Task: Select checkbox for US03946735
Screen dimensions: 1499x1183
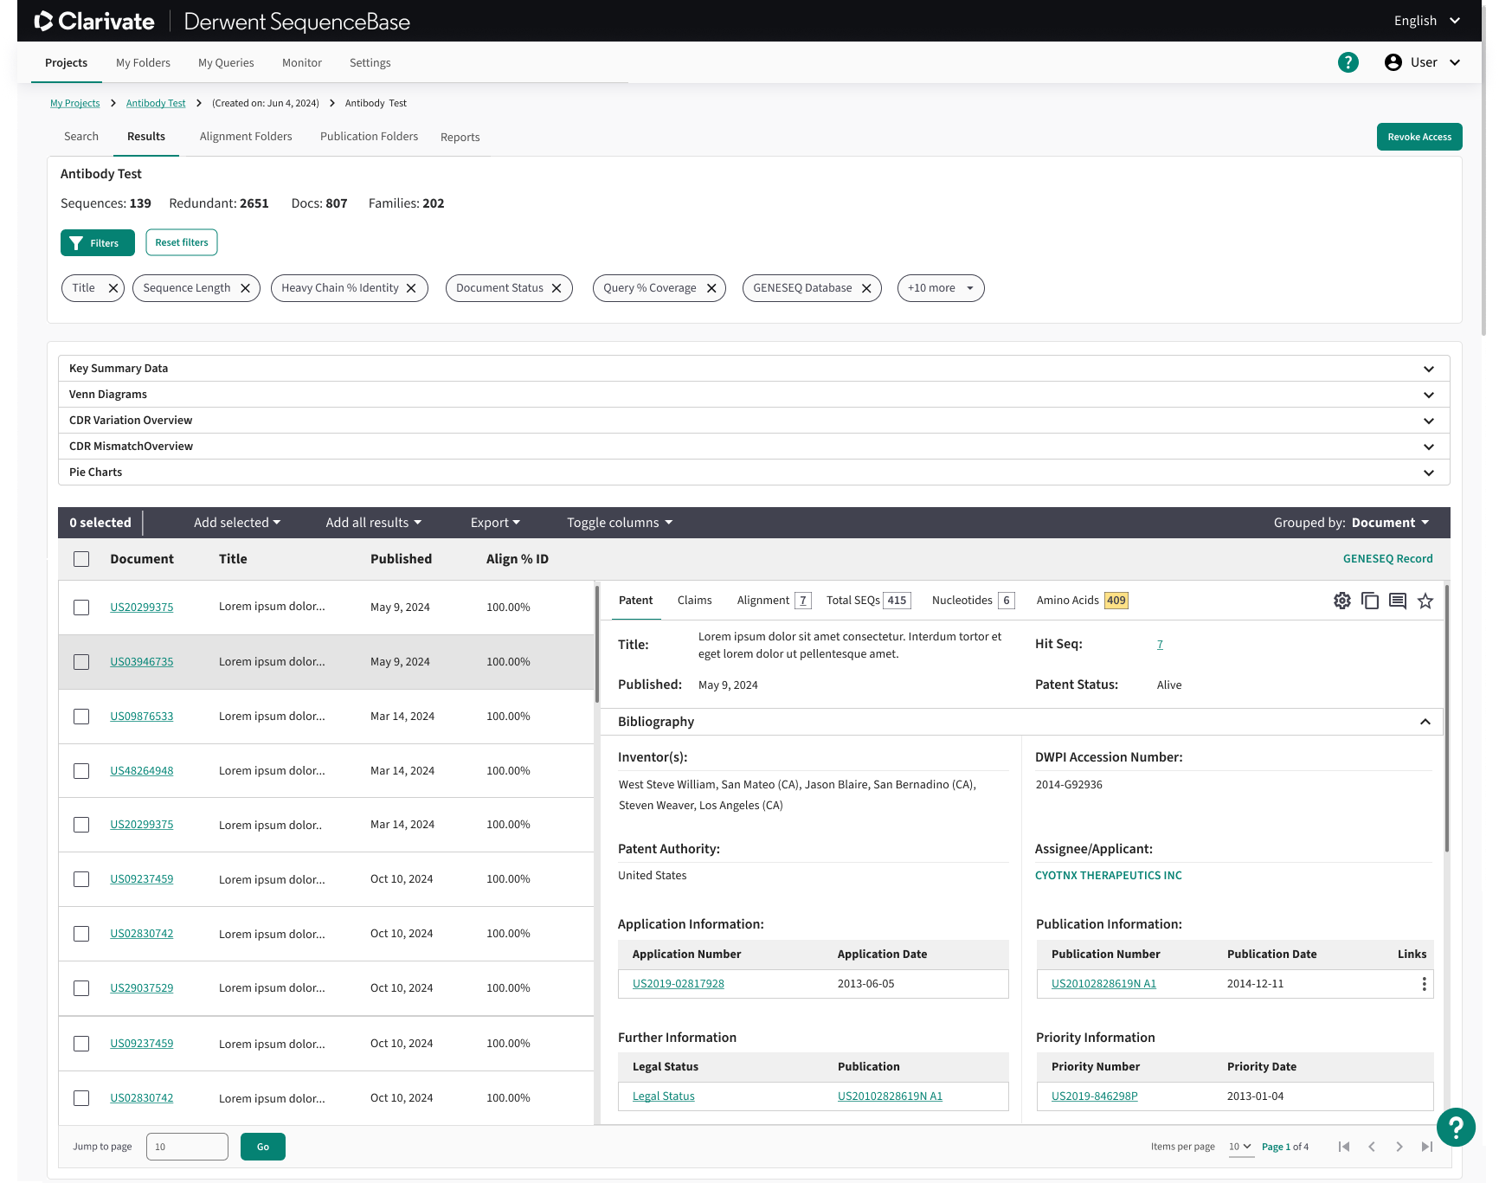Action: click(x=81, y=662)
